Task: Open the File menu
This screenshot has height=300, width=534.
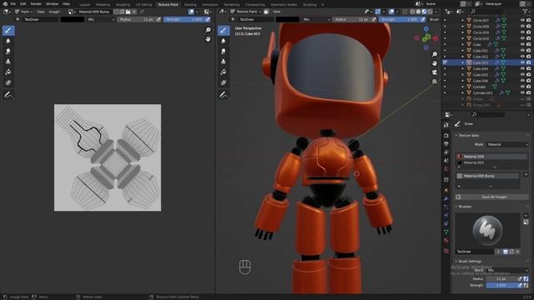Action: [13, 3]
